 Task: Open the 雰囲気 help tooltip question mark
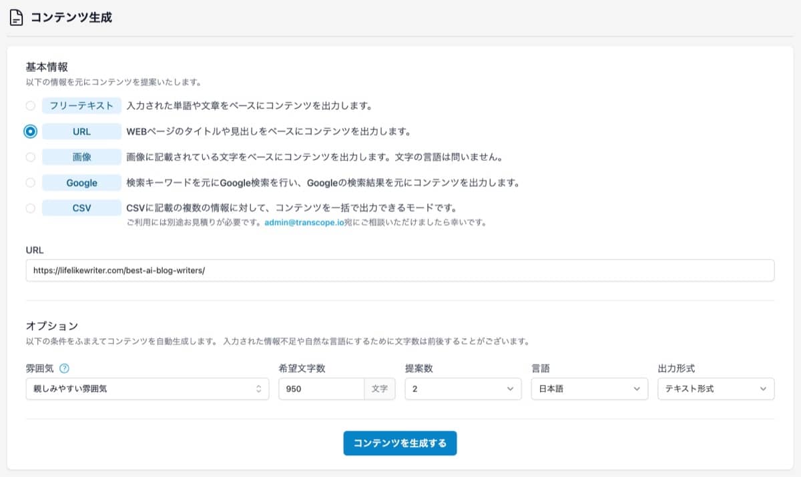tap(63, 368)
